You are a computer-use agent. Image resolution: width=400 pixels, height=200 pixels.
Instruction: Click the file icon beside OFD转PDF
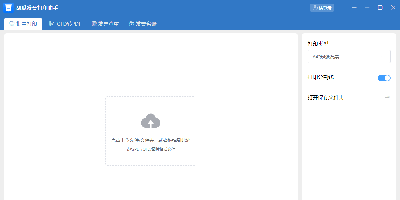click(x=52, y=24)
